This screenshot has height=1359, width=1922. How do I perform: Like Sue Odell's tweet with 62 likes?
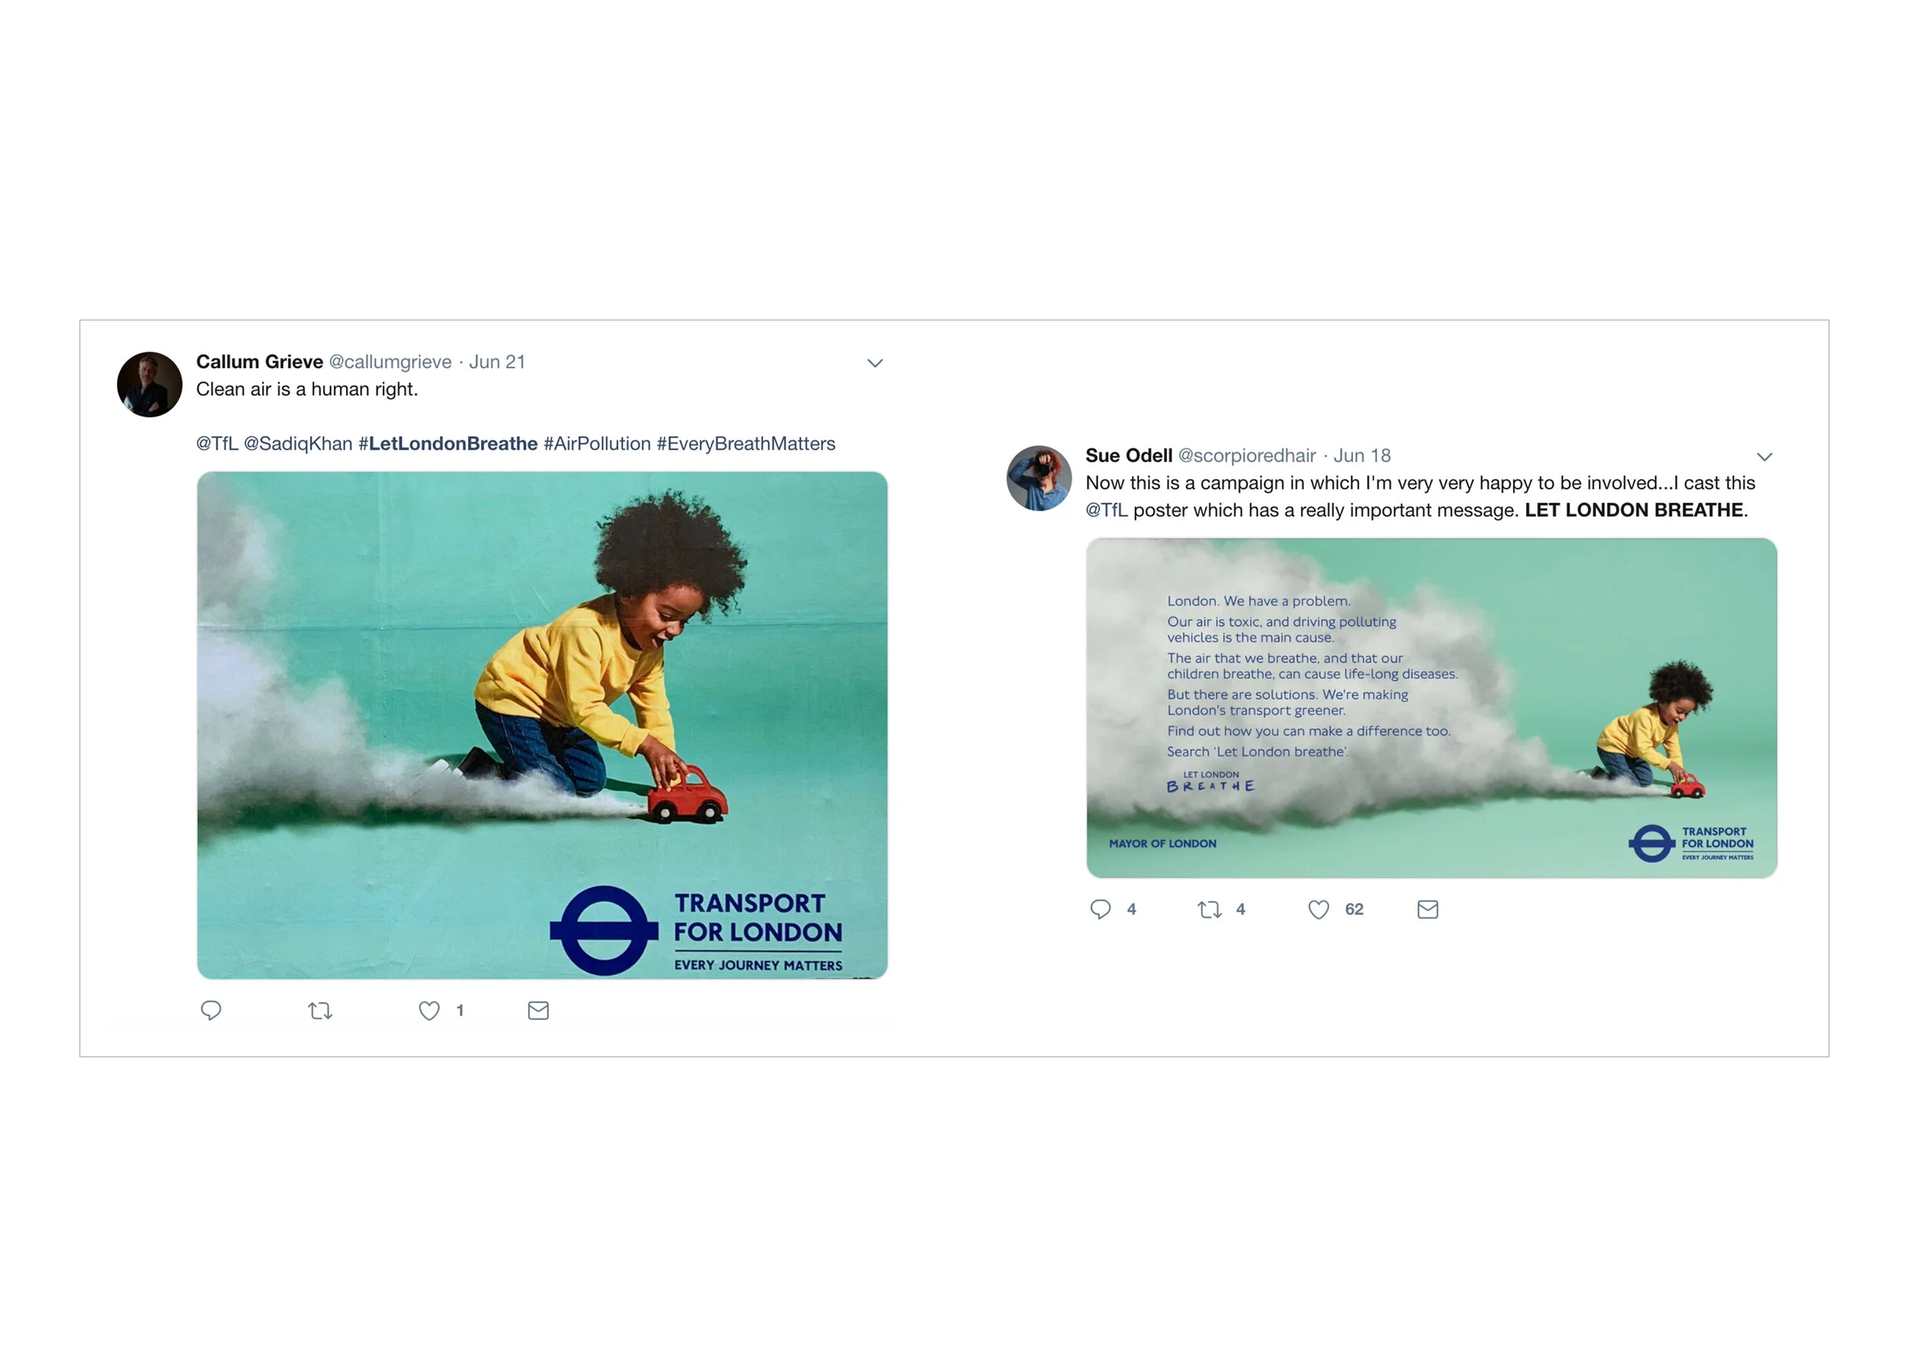point(1318,909)
